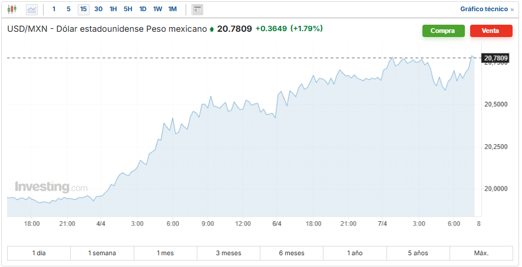
Task: Set interval to 1 minute
Action: click(54, 9)
